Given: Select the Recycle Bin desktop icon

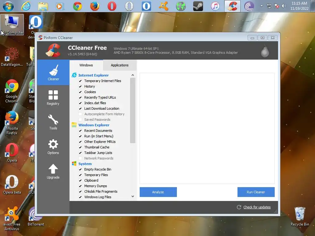Looking at the screenshot, I should pos(300,217).
